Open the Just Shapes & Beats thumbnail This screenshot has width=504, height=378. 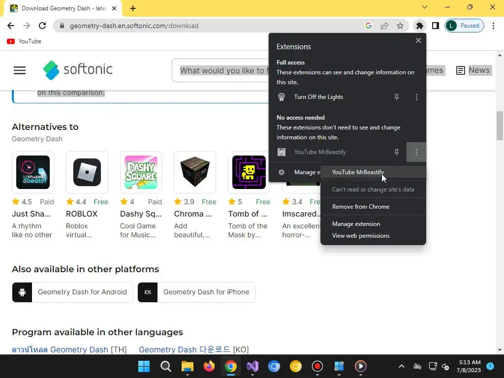click(x=33, y=172)
